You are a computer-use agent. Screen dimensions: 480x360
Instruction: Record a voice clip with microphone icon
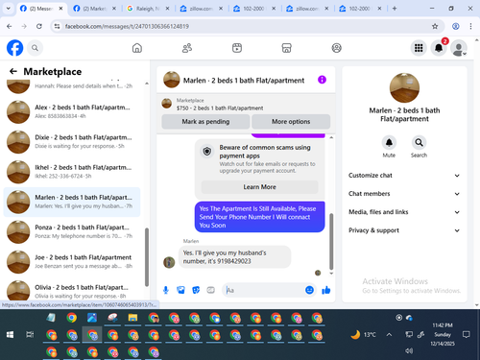166,290
